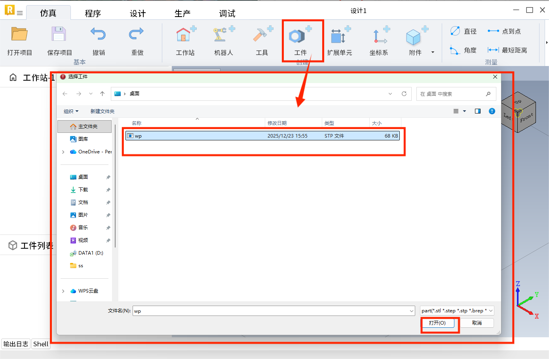
Task: Switch to the 程序 (Program) tab
Action: pos(93,13)
